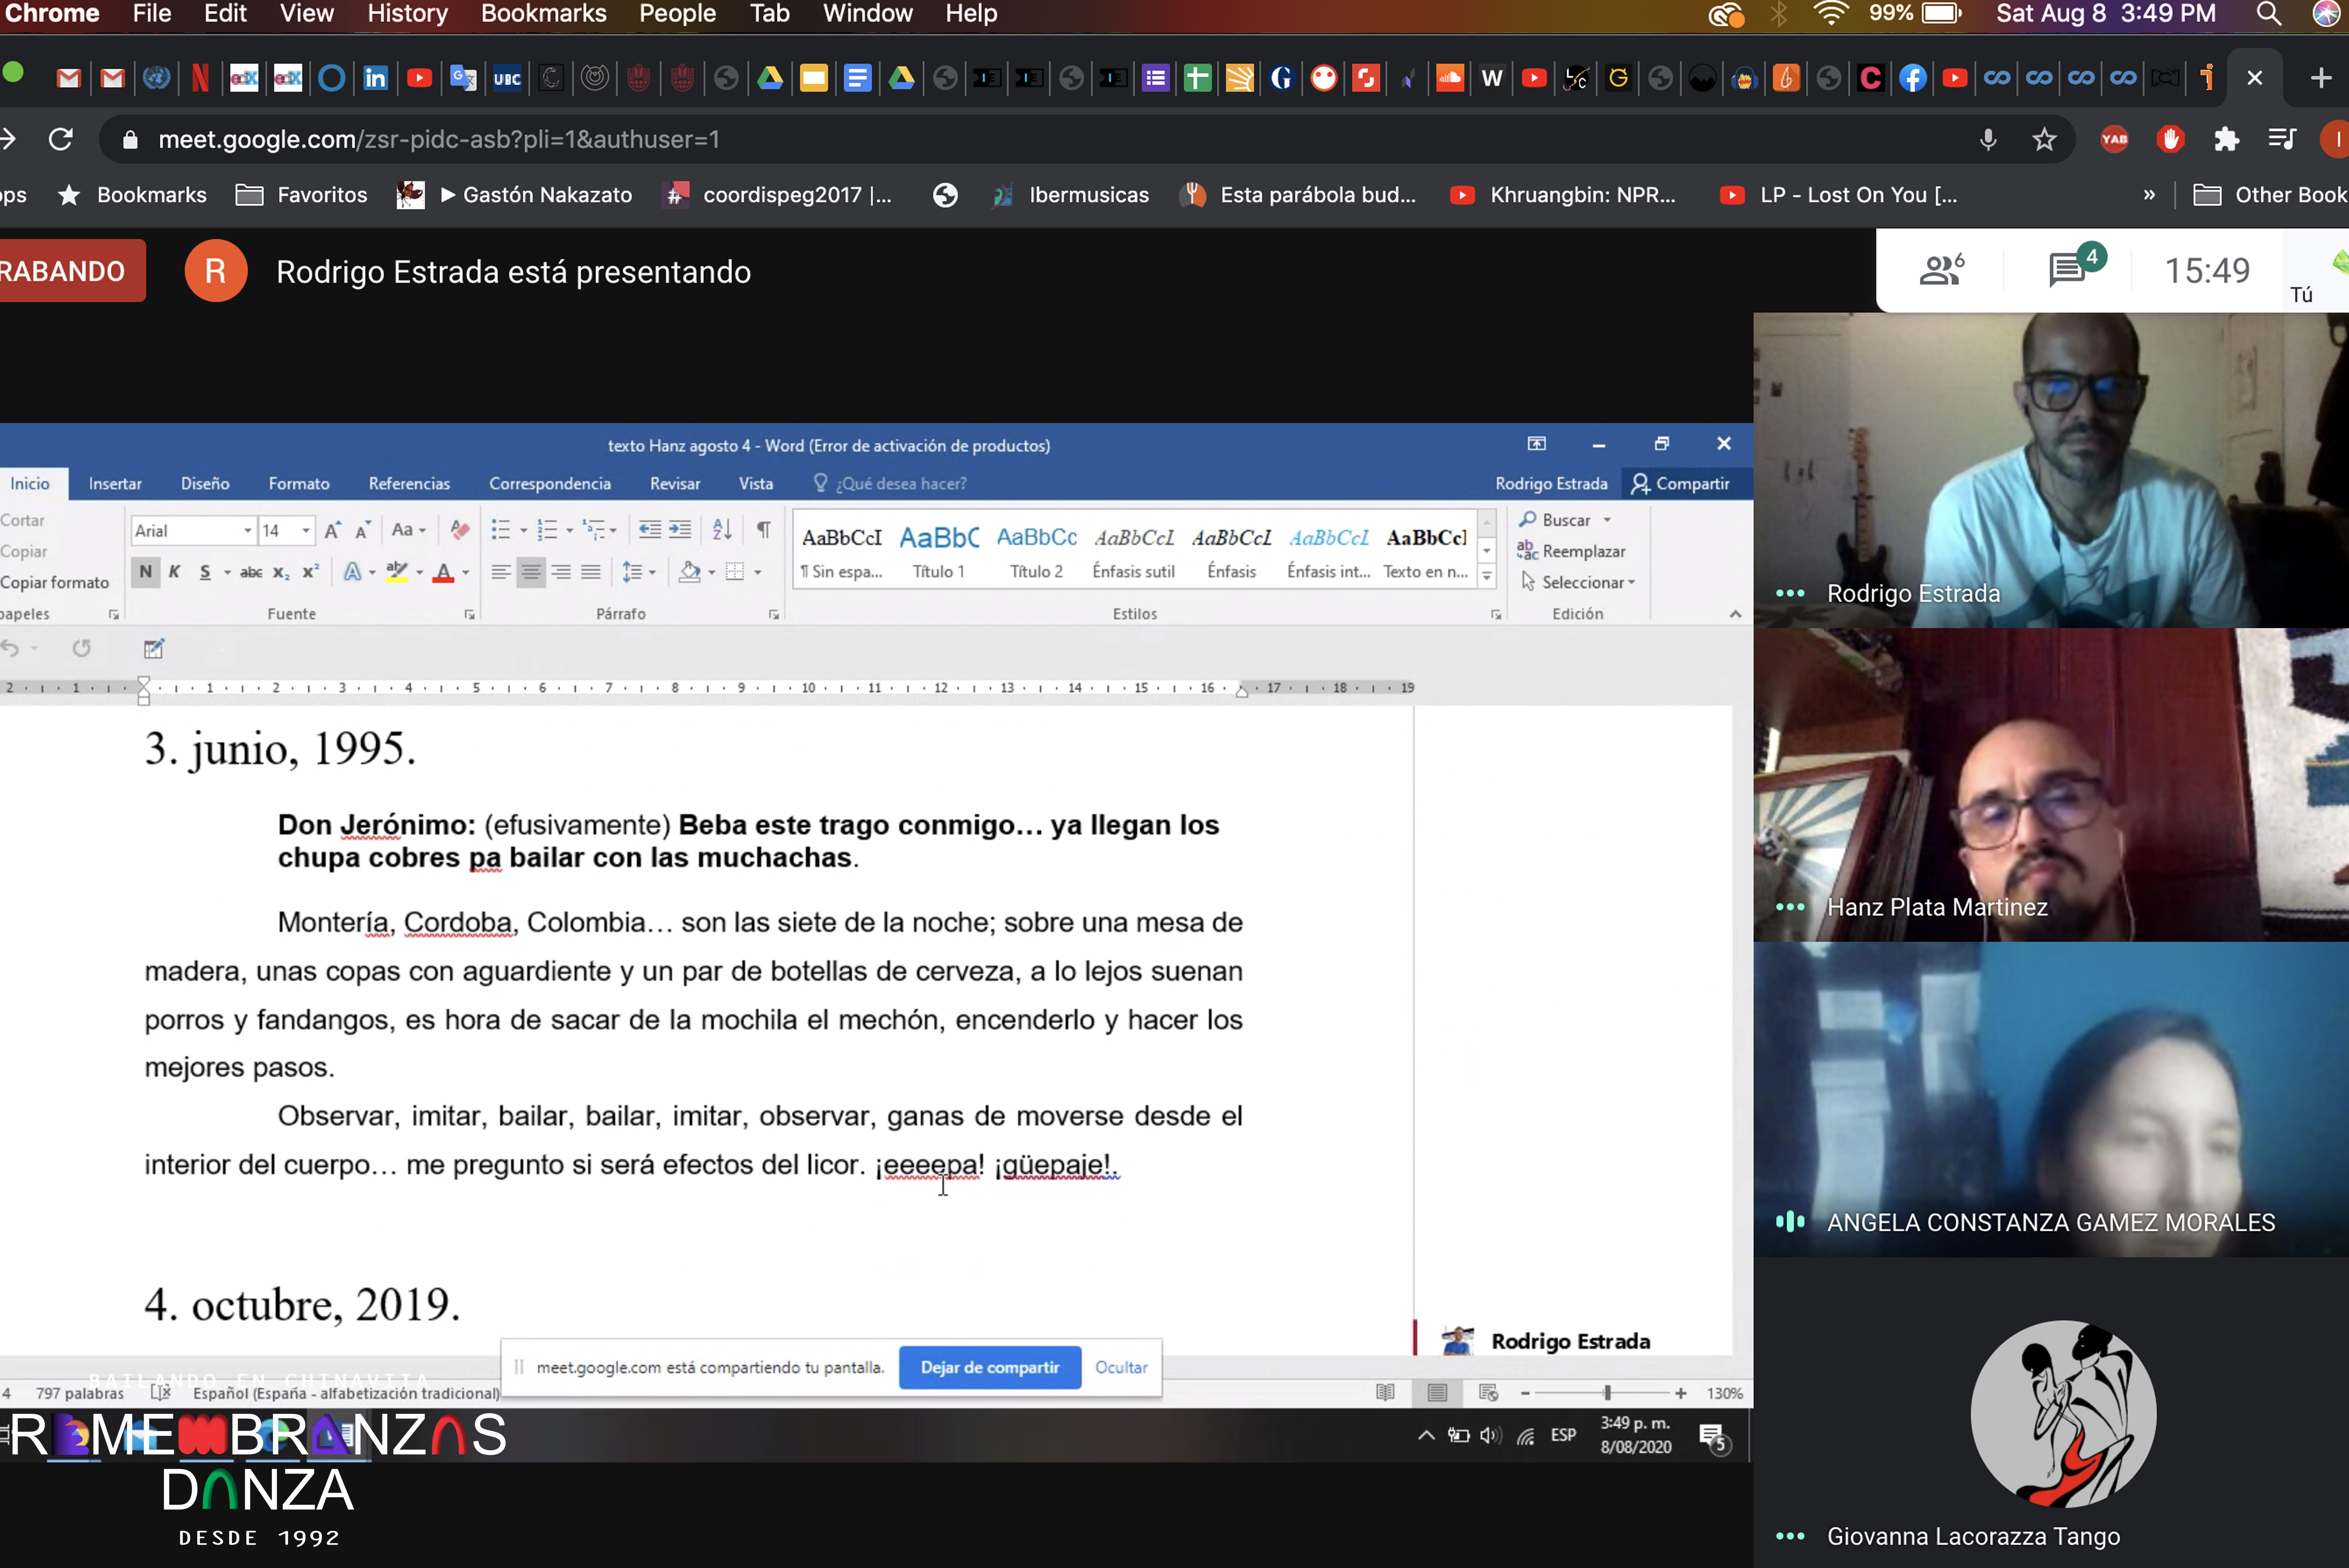
Task: Show the Meet participants list
Action: (x=1940, y=270)
